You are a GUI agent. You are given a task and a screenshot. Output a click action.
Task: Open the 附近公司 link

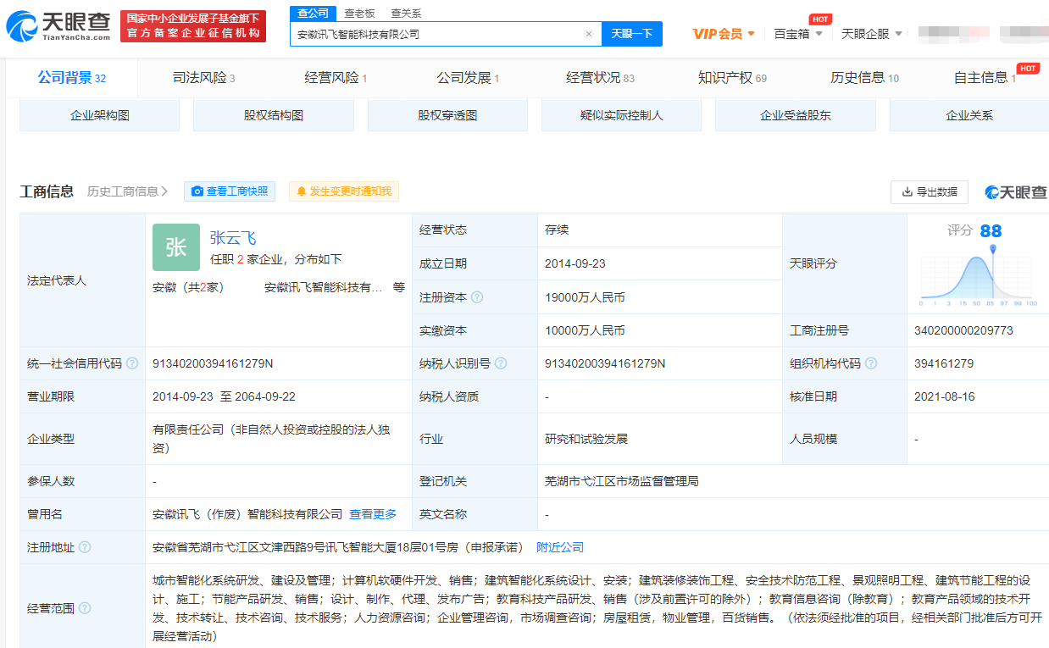pos(560,547)
